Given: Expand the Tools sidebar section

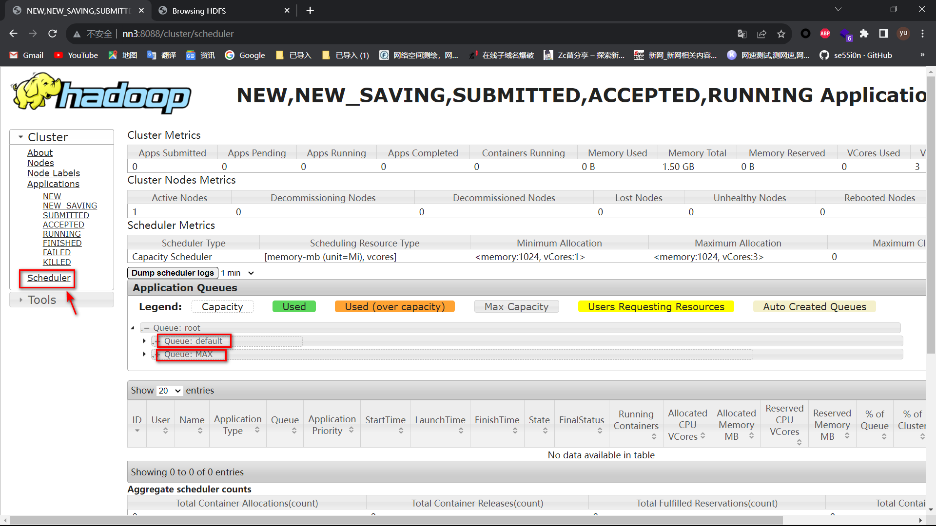Looking at the screenshot, I should pyautogui.click(x=42, y=300).
